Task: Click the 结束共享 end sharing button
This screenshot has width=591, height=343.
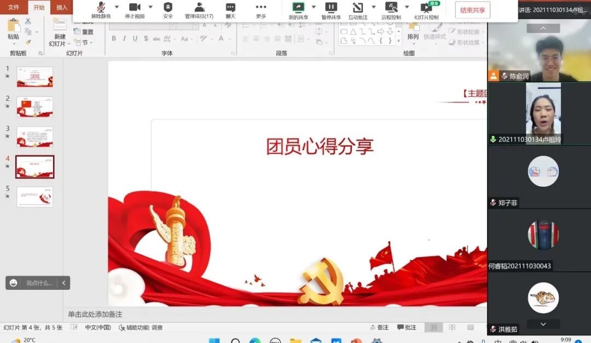Action: [472, 10]
